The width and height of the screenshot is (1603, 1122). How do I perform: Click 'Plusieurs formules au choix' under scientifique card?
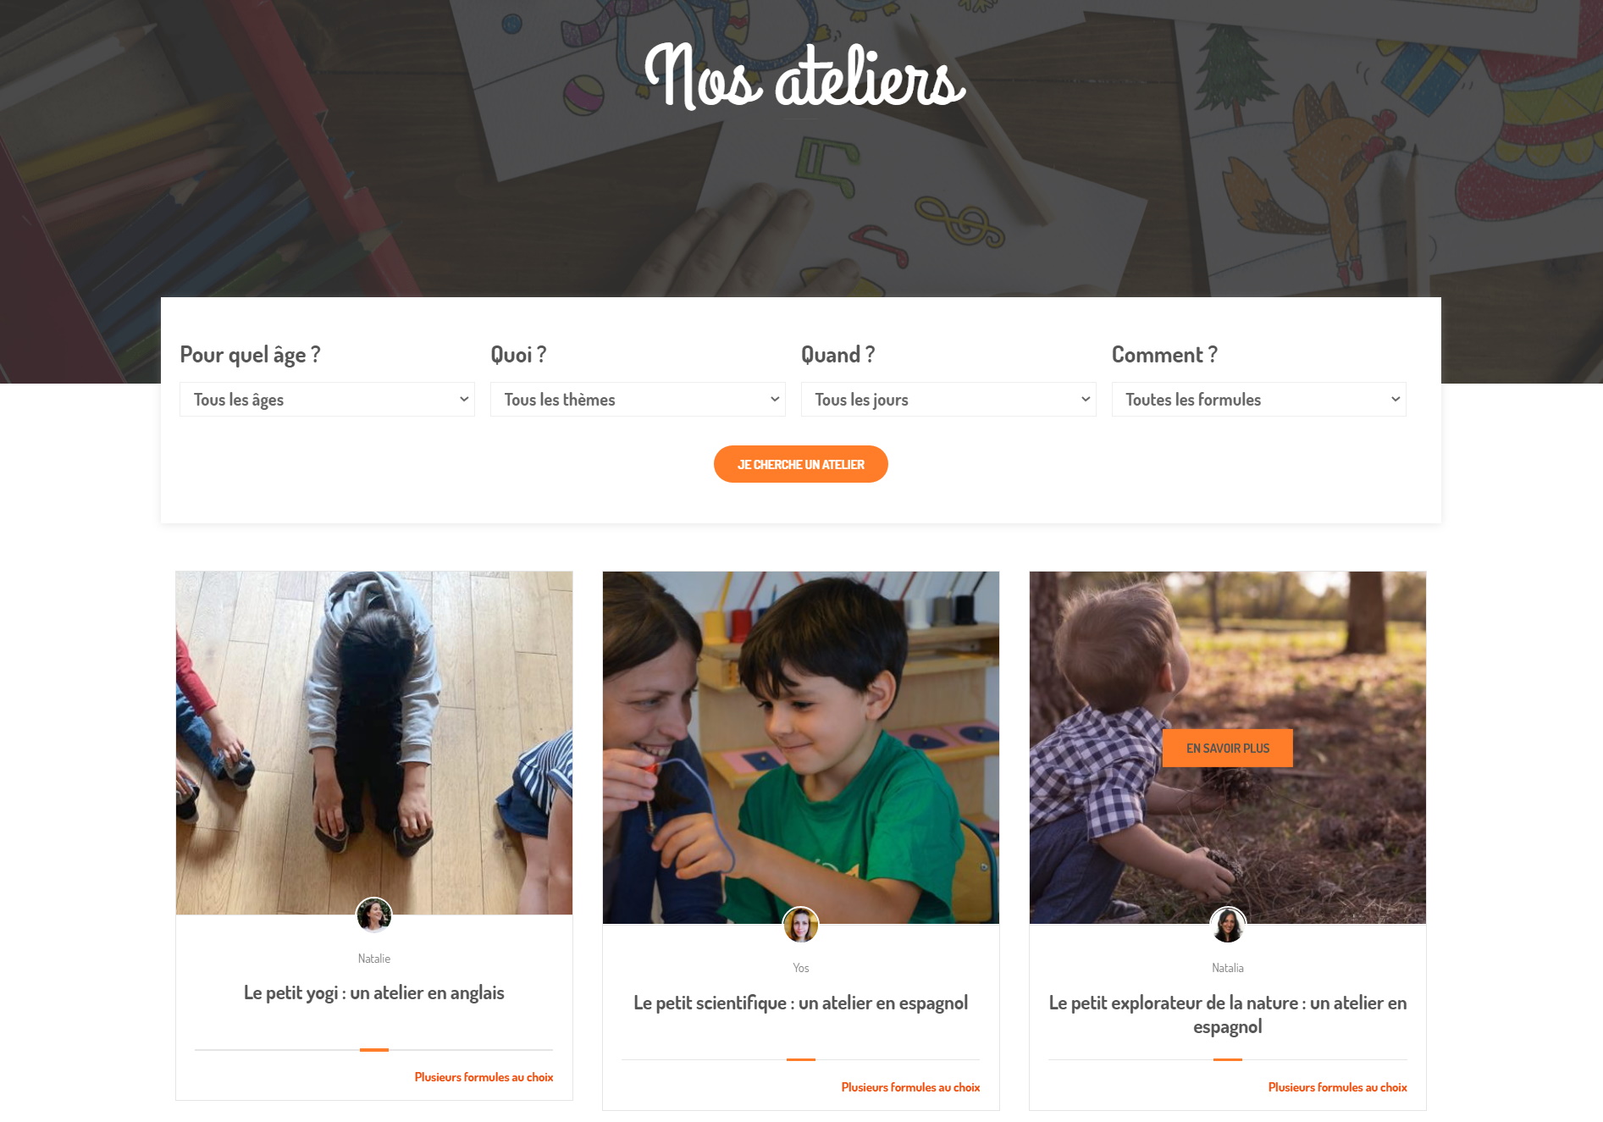coord(910,1087)
